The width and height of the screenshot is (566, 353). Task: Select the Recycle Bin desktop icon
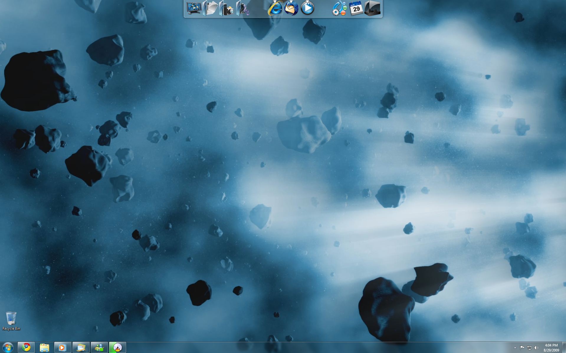pos(11,321)
